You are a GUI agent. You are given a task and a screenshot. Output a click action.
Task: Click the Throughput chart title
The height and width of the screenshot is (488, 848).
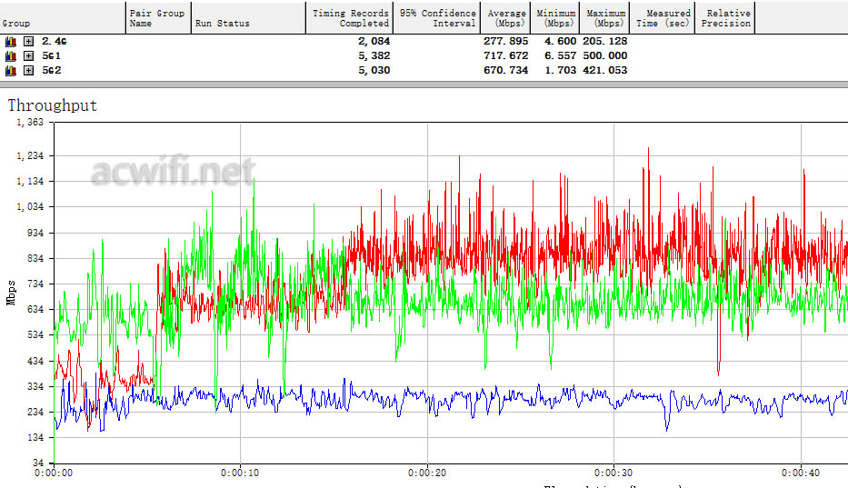click(x=53, y=105)
